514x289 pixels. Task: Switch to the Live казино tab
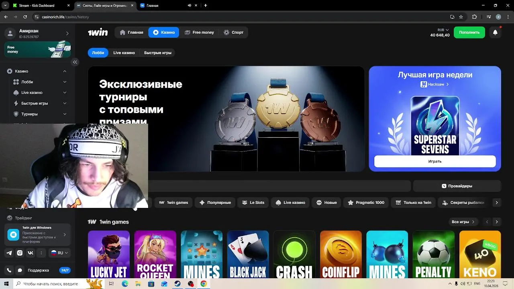point(124,53)
